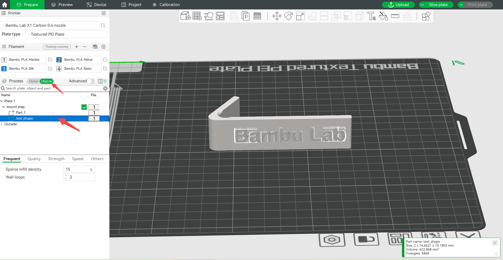Image resolution: width=503 pixels, height=260 pixels.
Task: Open the Speed settings tab
Action: (x=78, y=159)
